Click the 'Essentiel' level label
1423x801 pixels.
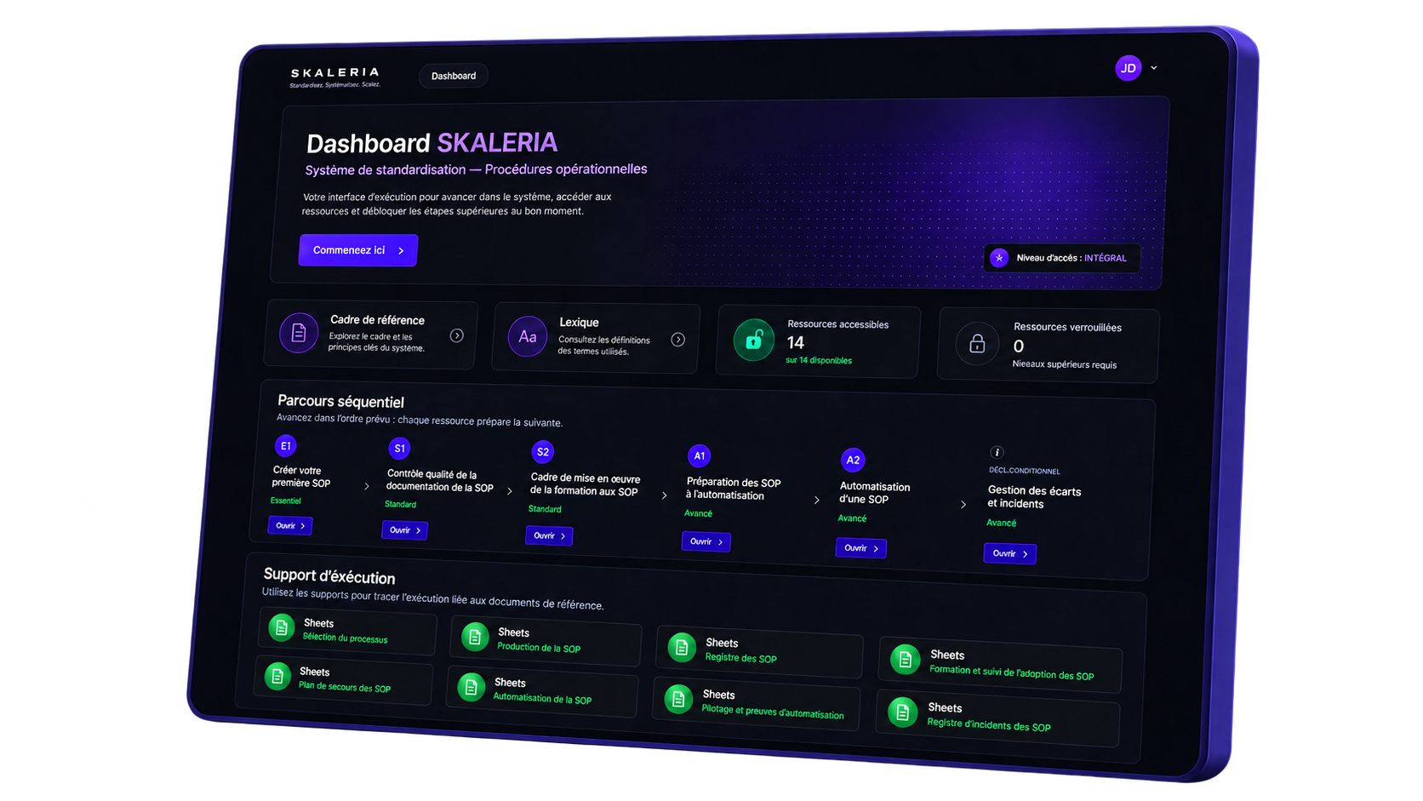coord(285,501)
